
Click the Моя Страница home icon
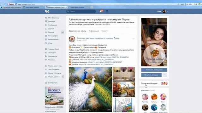click(x=46, y=18)
